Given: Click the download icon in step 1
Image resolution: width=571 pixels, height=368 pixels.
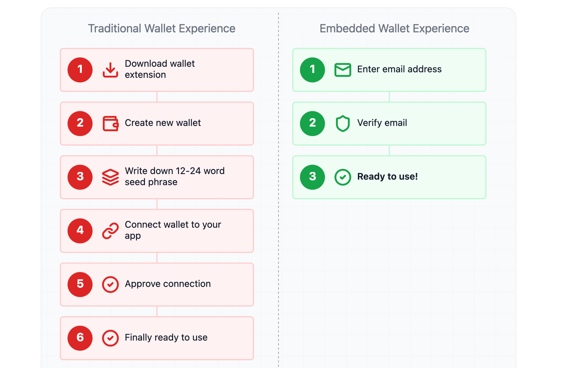Looking at the screenshot, I should [110, 70].
